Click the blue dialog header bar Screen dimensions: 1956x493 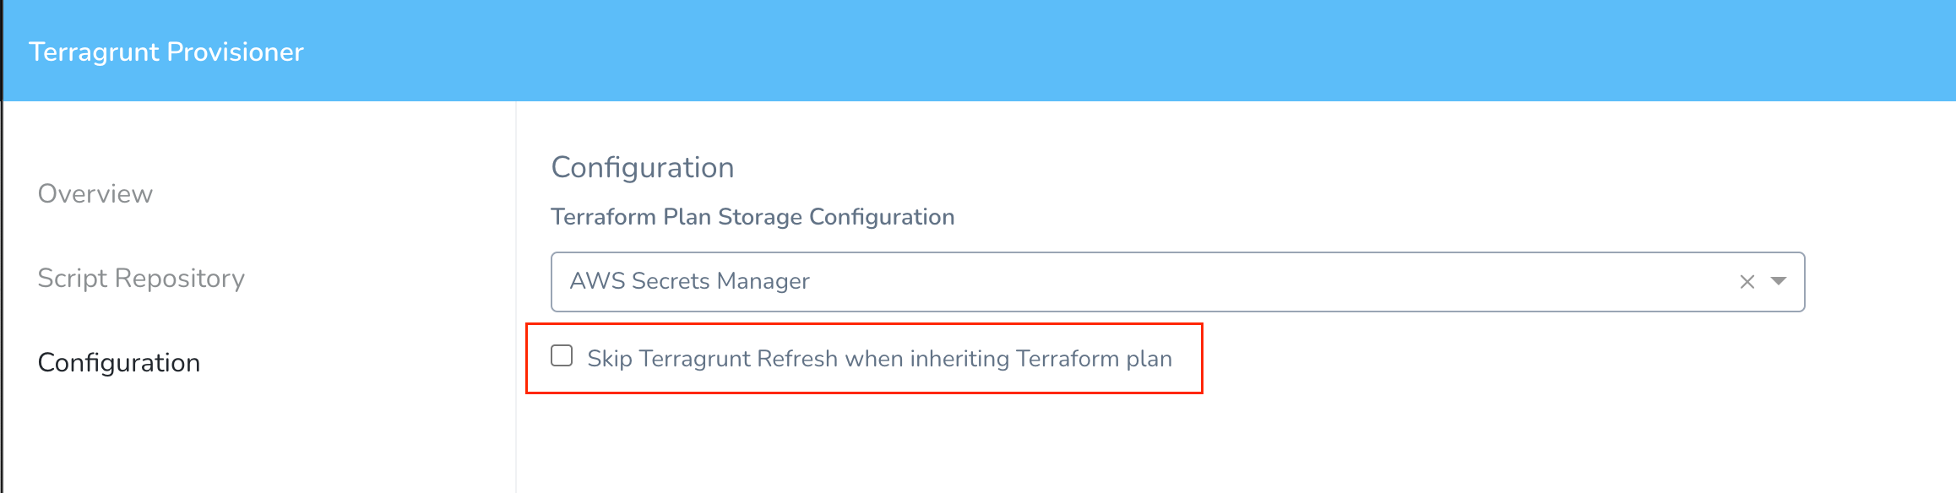tap(978, 51)
